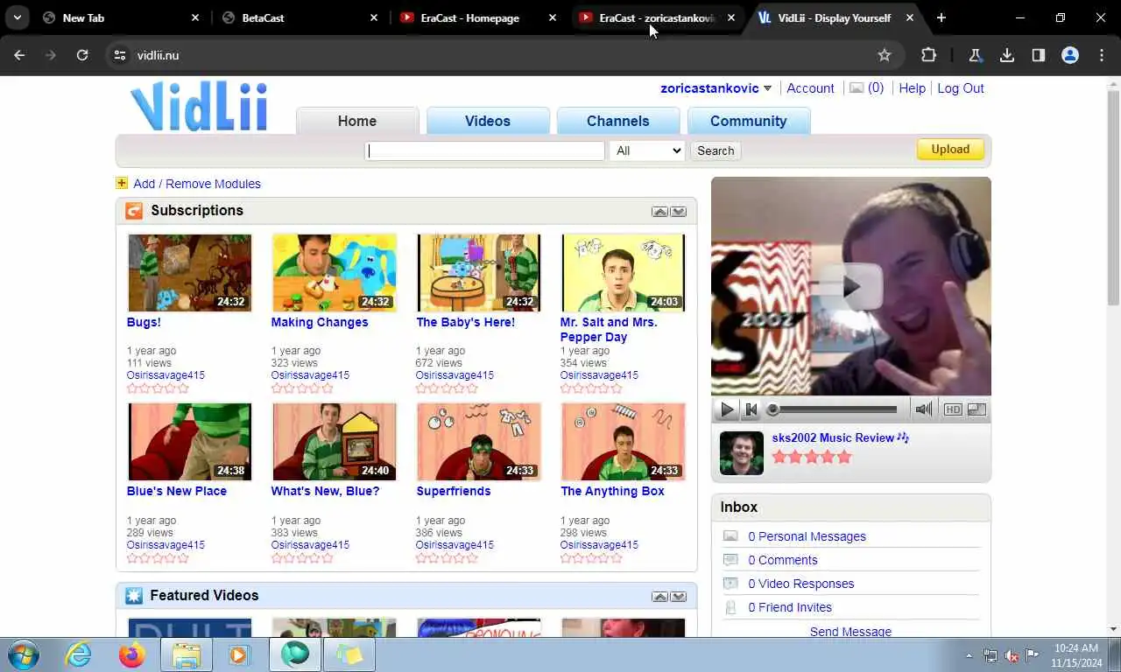
Task: Rate the Superfriends video using its stars
Action: coord(447,558)
